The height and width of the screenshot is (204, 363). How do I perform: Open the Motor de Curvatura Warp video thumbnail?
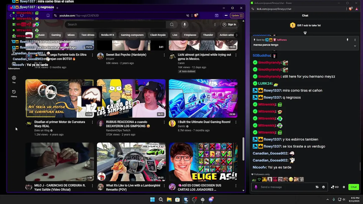60,98
